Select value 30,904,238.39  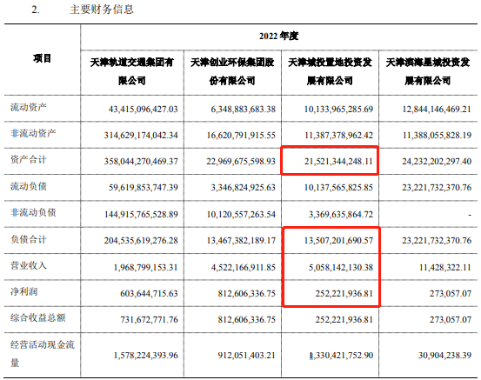click(444, 355)
